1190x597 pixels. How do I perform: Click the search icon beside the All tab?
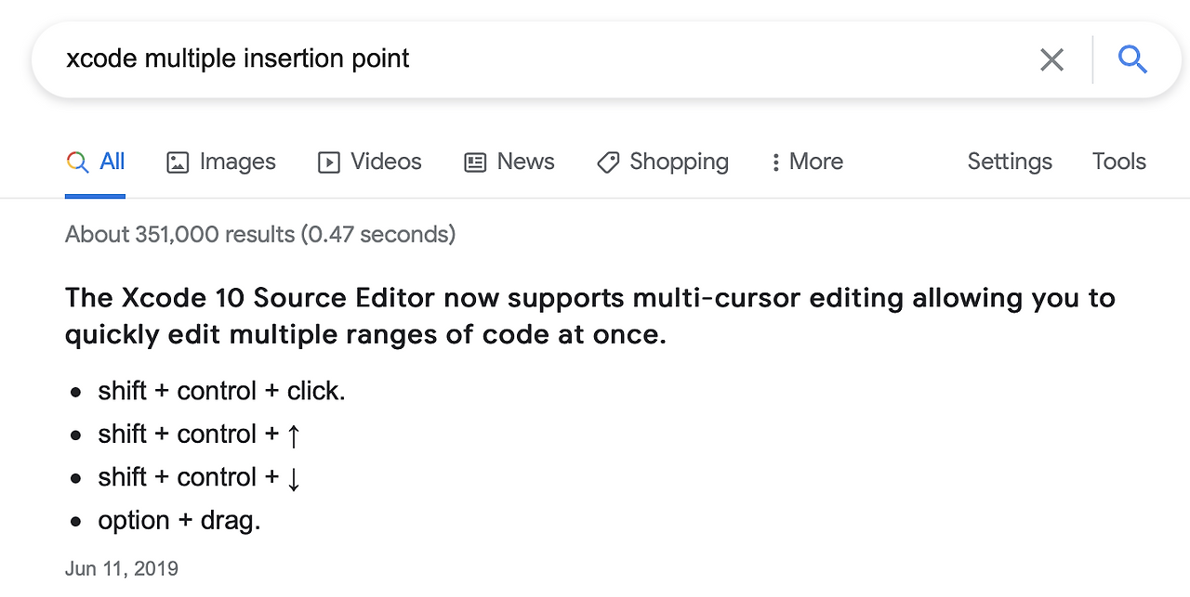click(77, 162)
